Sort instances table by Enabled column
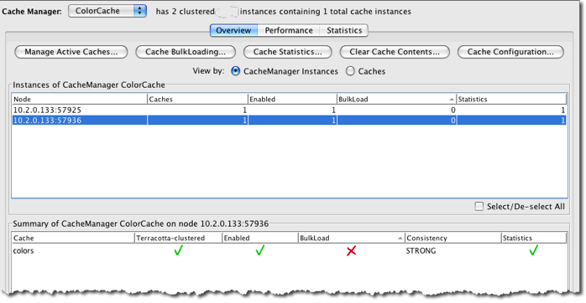Viewport: 586px width, 303px height. click(292, 99)
